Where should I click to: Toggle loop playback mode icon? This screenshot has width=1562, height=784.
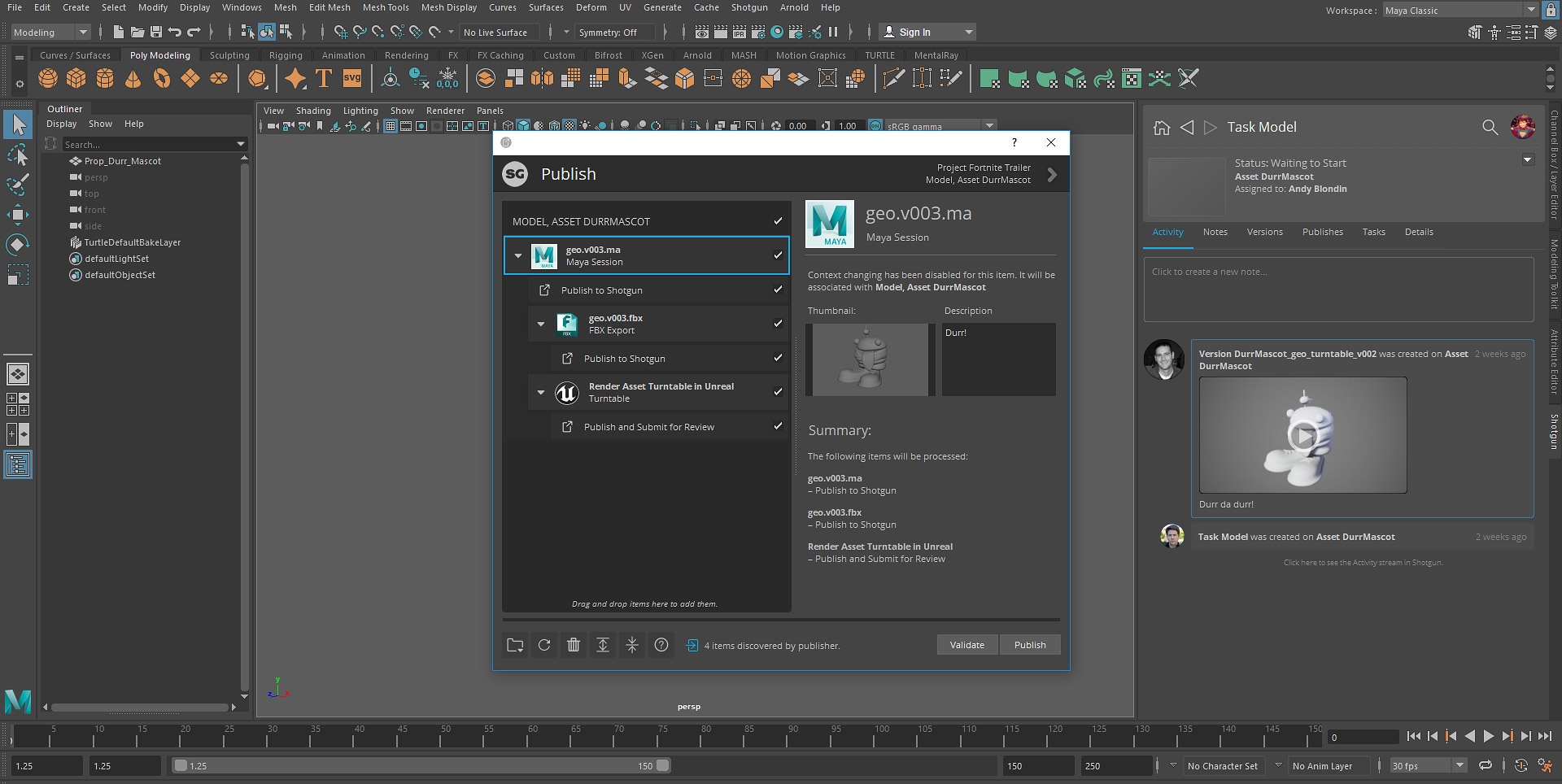coord(1486,765)
